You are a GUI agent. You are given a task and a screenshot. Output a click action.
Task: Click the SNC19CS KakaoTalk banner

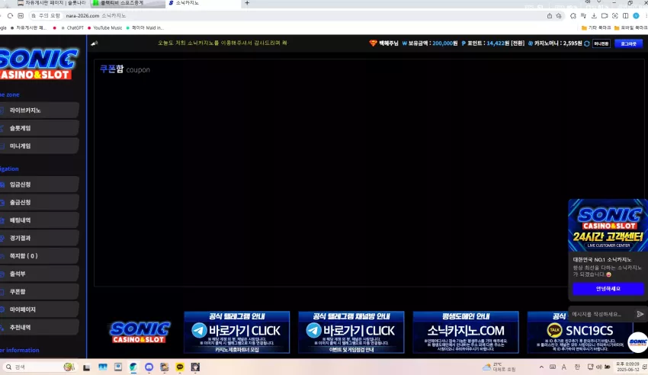click(x=579, y=332)
